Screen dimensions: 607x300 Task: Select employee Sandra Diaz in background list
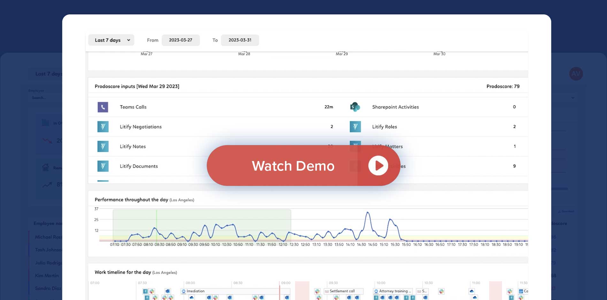48,288
